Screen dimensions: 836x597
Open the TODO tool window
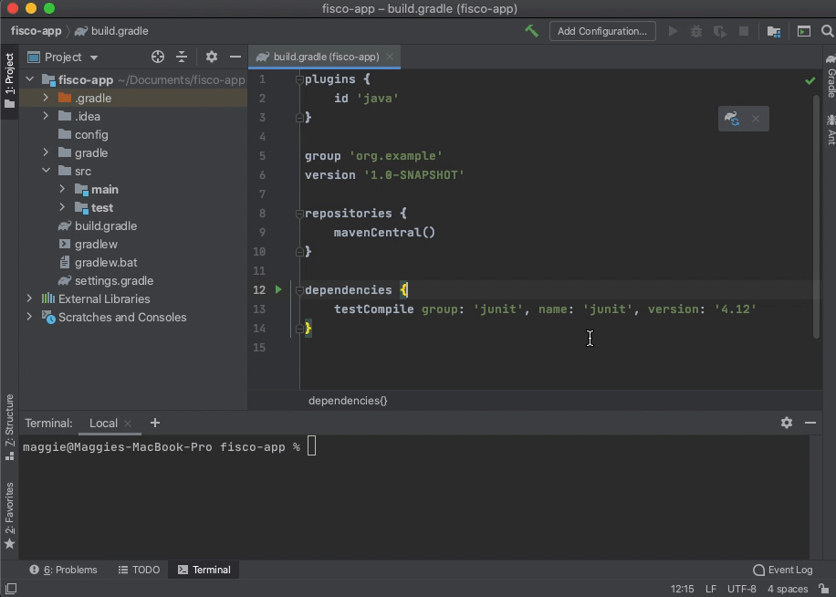(x=139, y=570)
